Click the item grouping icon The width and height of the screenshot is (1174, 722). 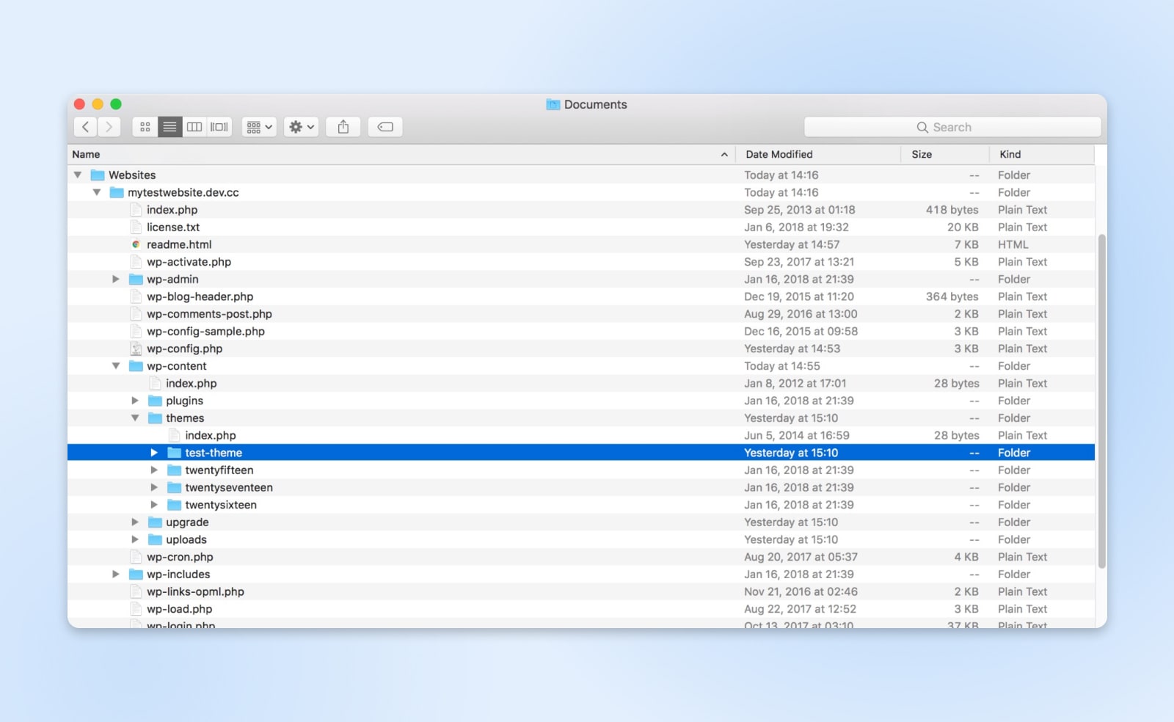[x=254, y=126]
